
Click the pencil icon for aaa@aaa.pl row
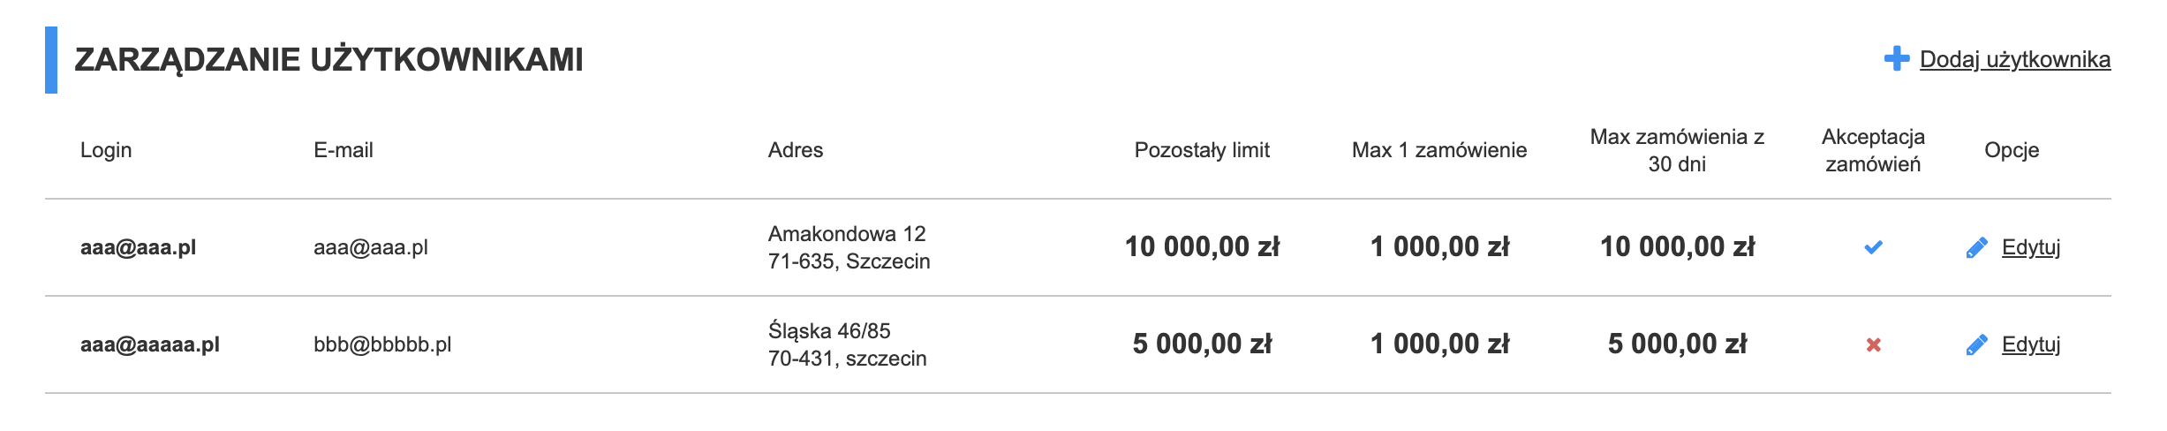[x=1977, y=247]
